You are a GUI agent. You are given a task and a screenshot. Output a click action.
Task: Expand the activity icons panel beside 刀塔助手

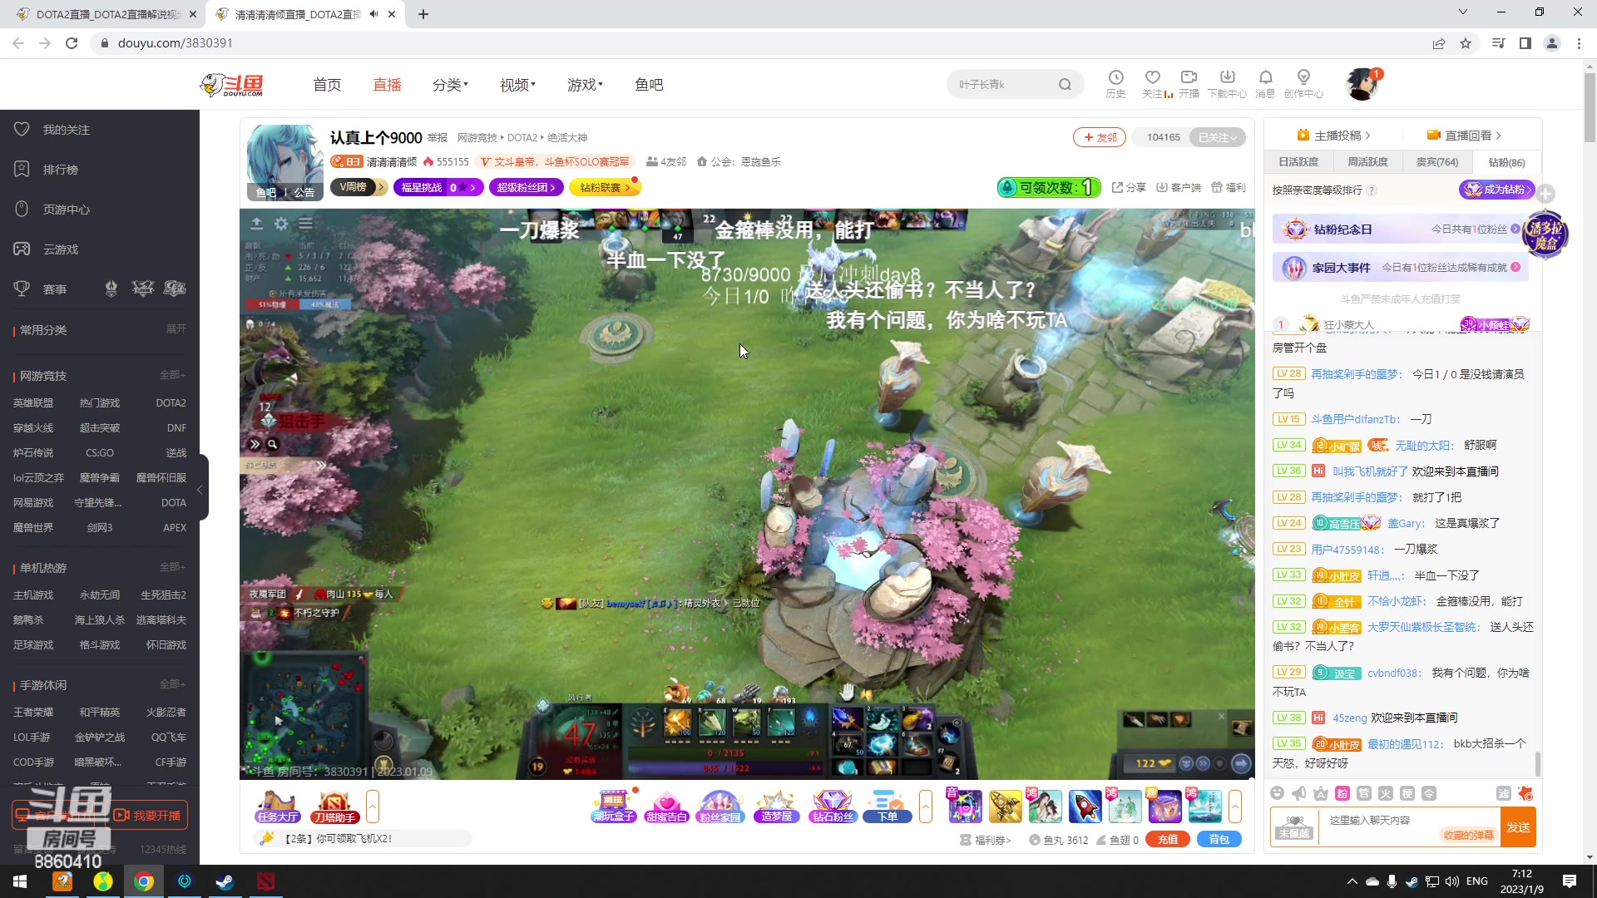tap(373, 807)
